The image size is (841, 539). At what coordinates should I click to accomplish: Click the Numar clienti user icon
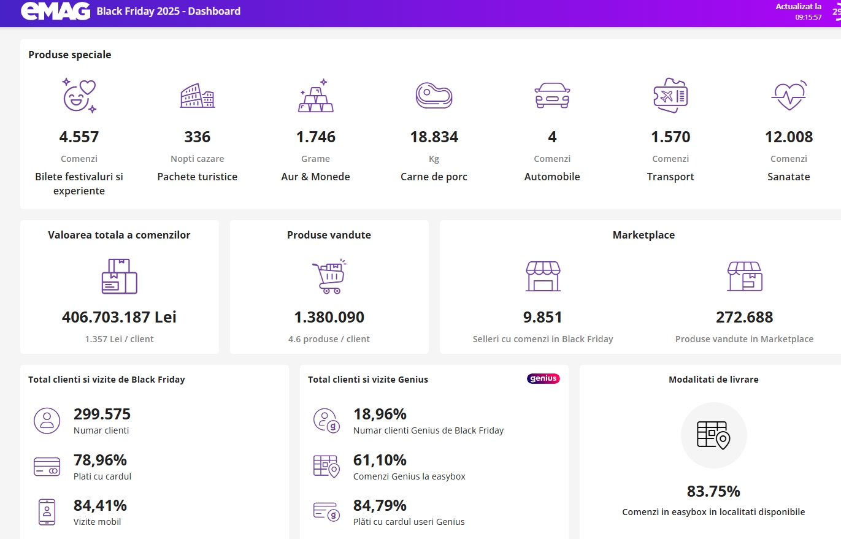47,421
